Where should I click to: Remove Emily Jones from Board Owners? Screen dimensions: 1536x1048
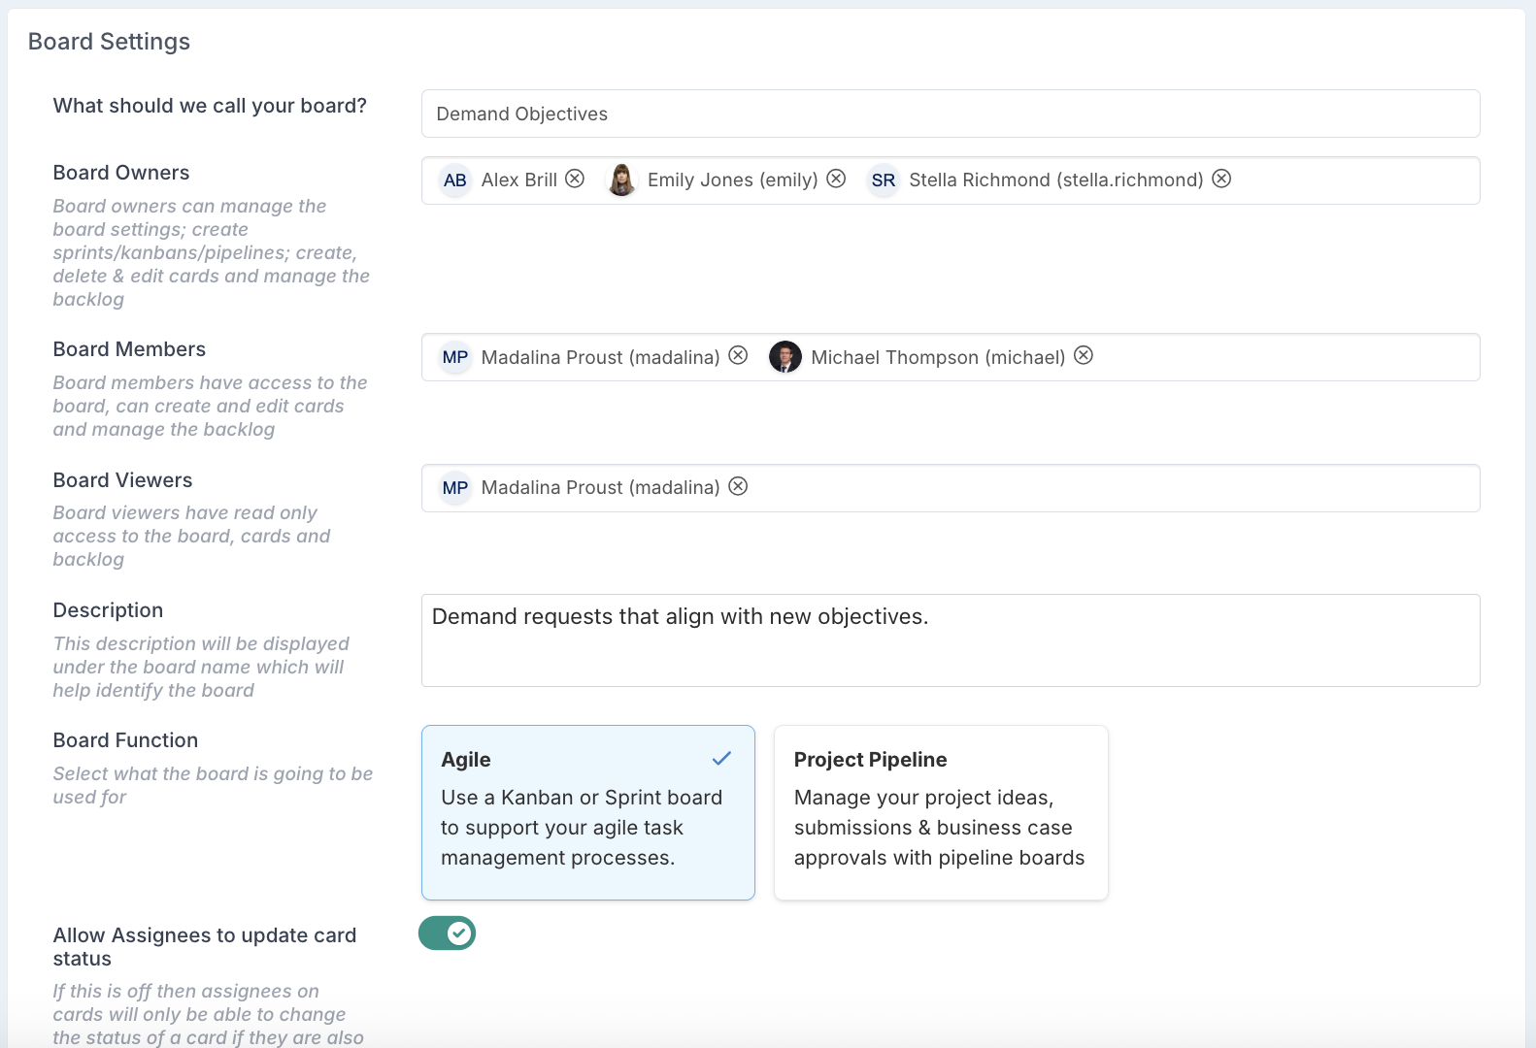point(836,179)
